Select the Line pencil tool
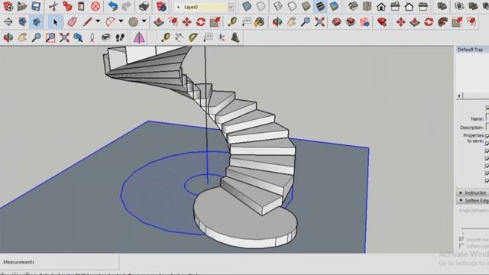 (88, 22)
